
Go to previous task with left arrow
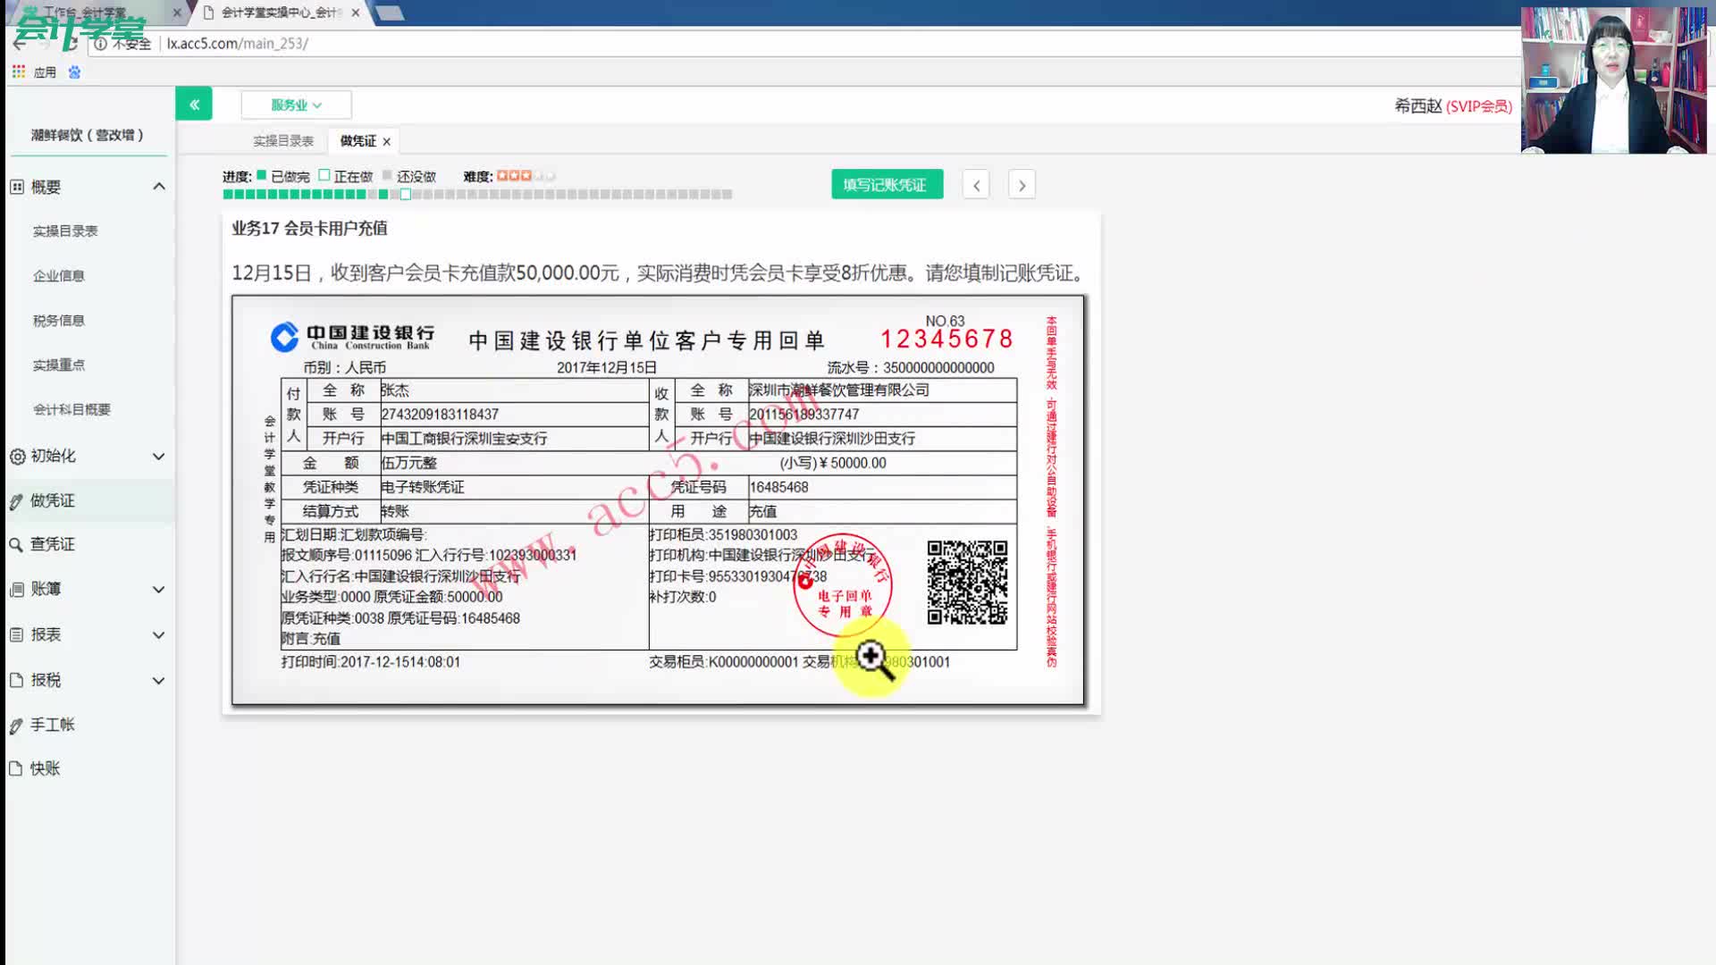(976, 185)
